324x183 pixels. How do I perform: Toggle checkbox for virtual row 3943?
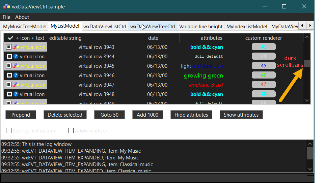(9, 47)
